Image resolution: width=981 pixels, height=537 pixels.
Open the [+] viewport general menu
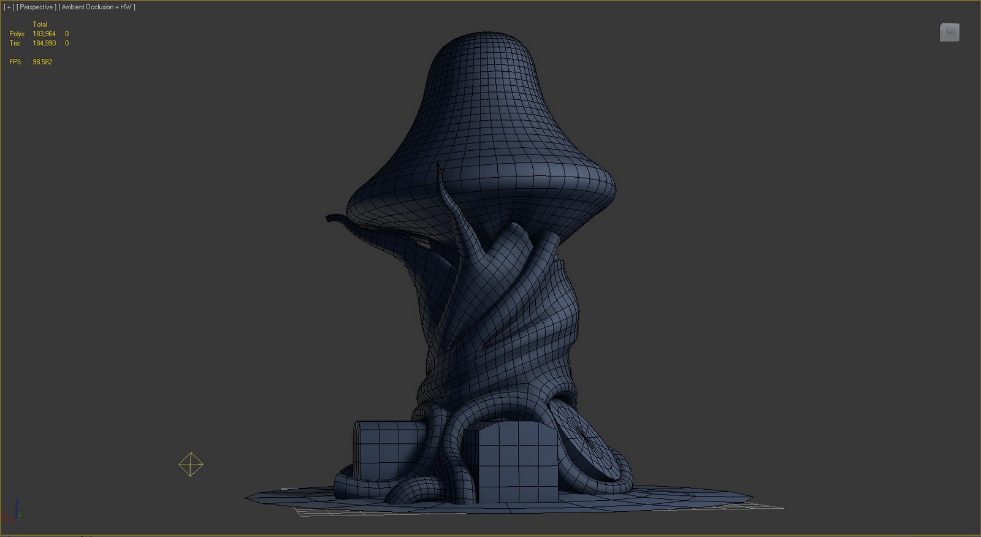(9, 7)
